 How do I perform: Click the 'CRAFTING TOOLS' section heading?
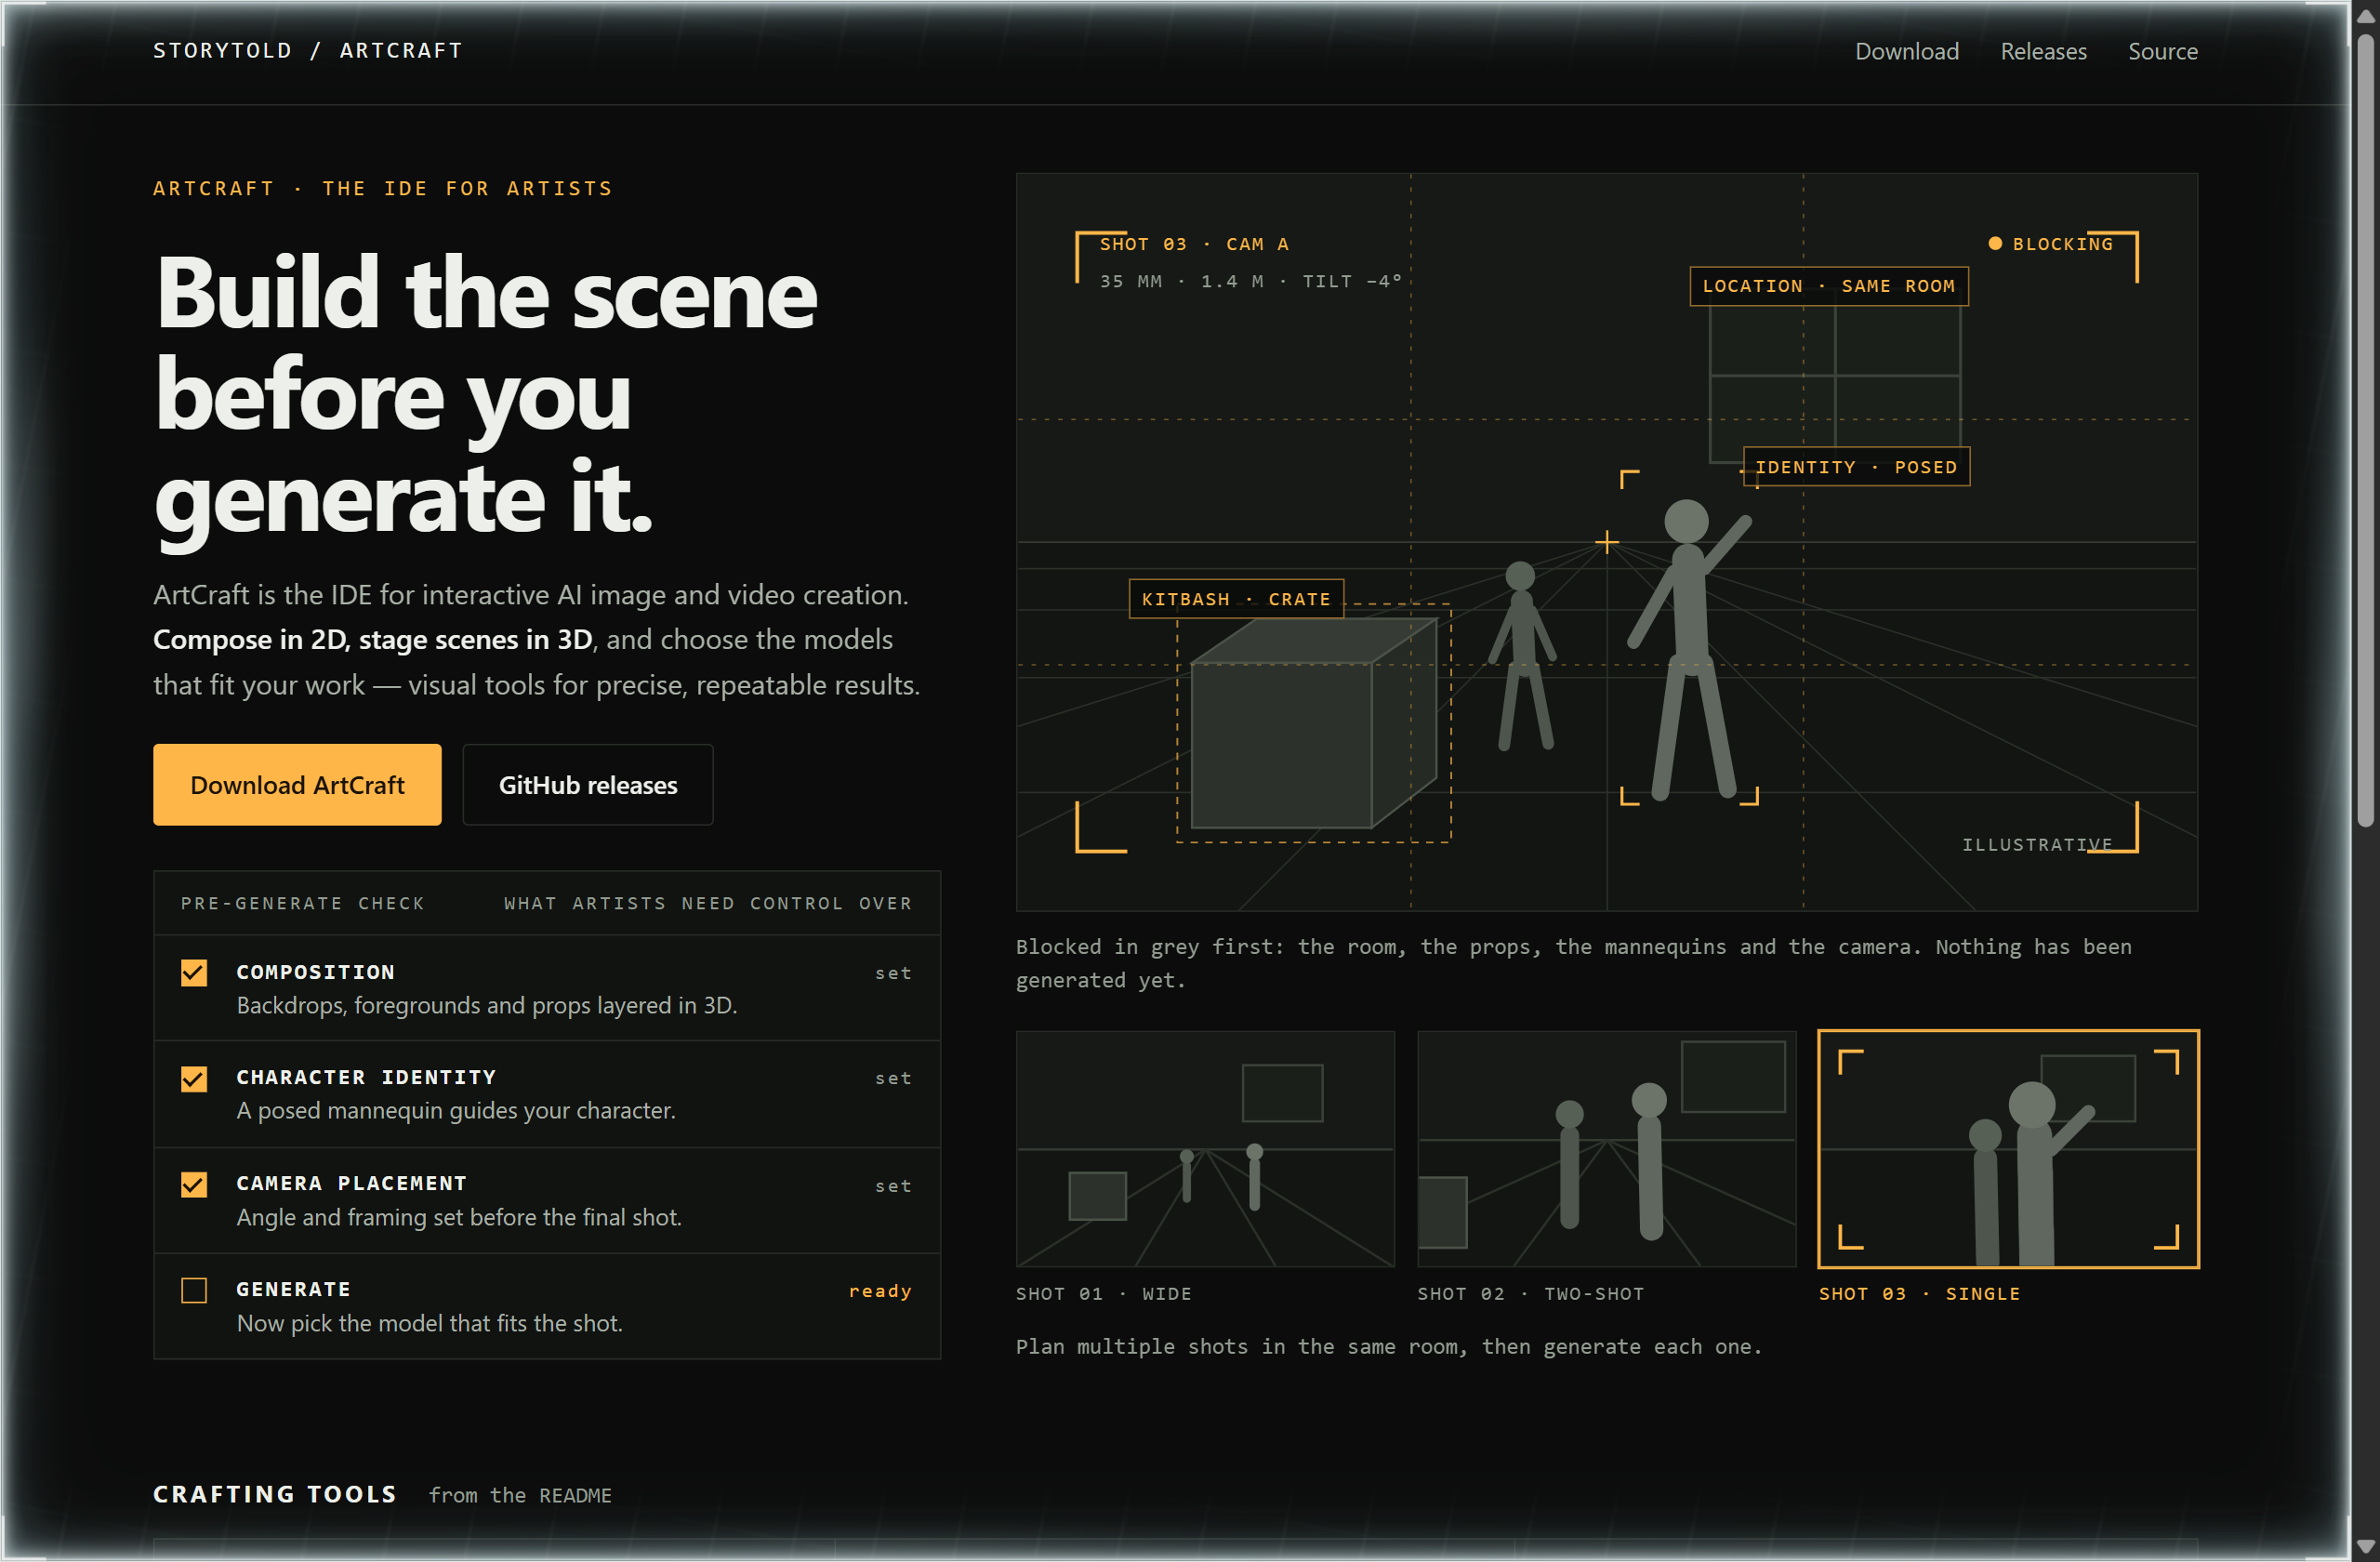(x=275, y=1493)
